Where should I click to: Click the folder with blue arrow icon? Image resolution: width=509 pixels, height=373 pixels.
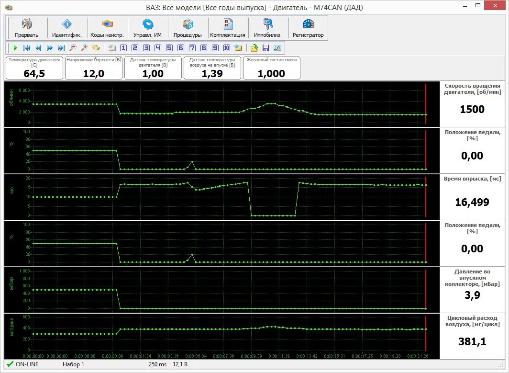(x=238, y=48)
